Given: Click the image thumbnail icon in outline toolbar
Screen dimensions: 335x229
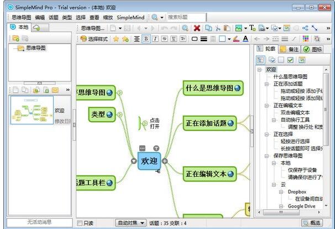Looking at the screenshot, I should [x=302, y=60].
